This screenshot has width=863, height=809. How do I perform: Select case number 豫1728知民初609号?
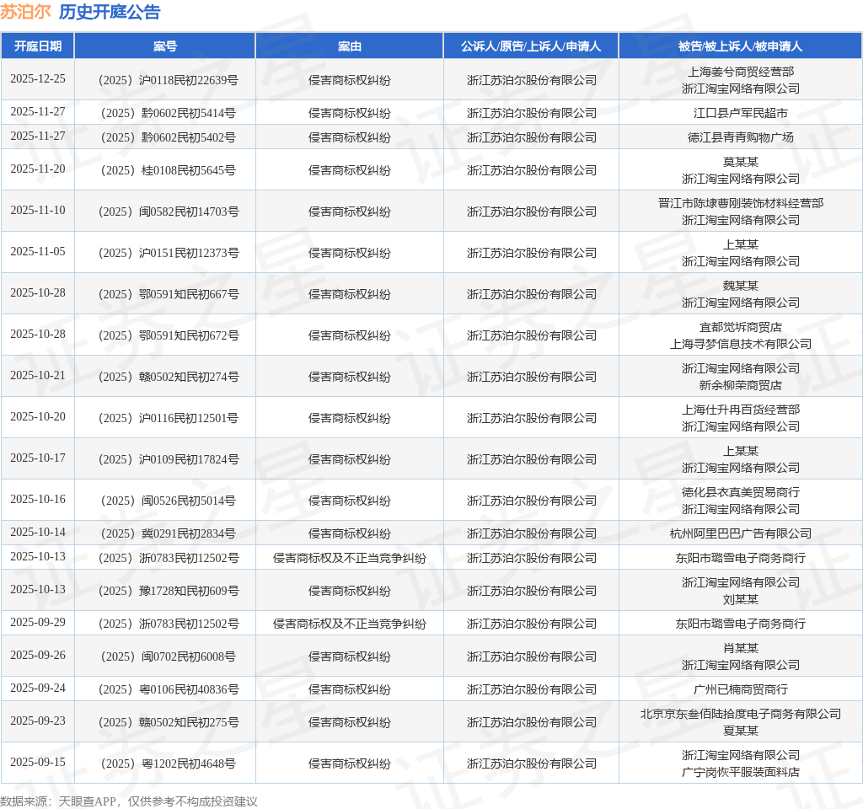click(169, 591)
